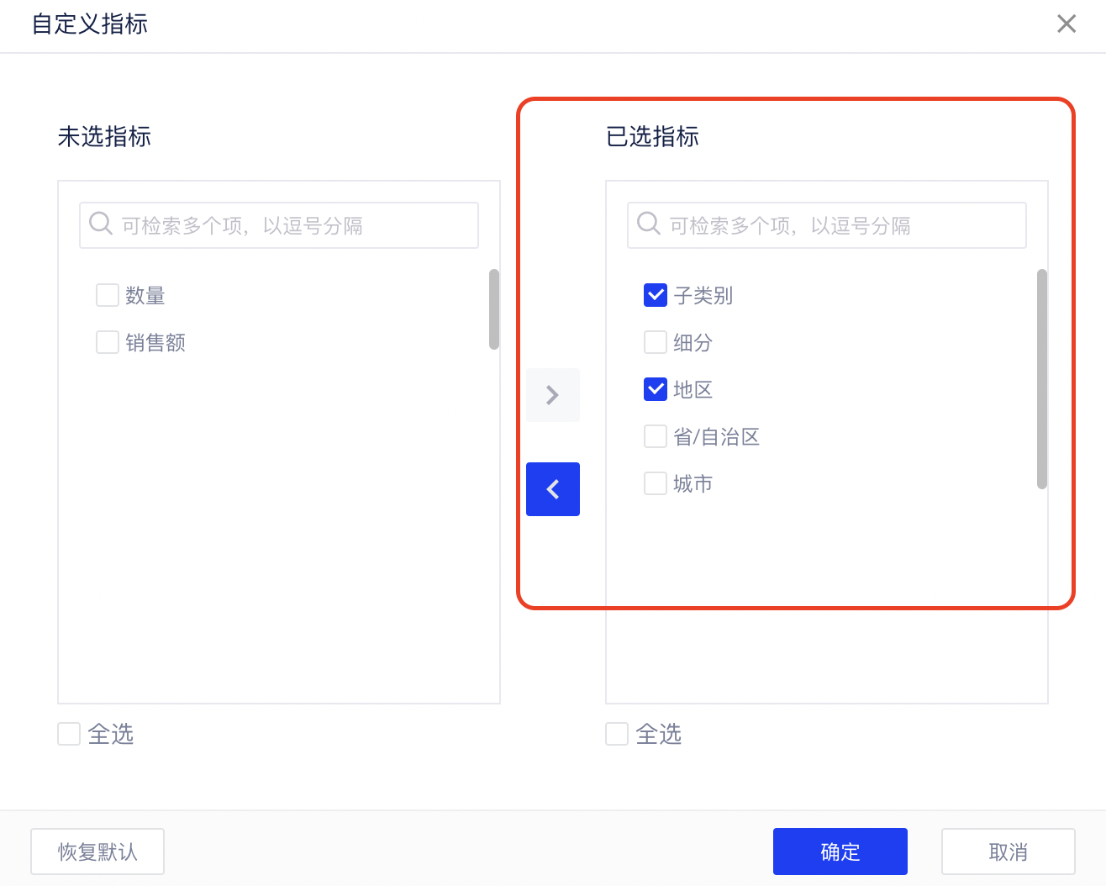1106x886 pixels.
Task: Enable the 细分 checkbox
Action: [656, 343]
